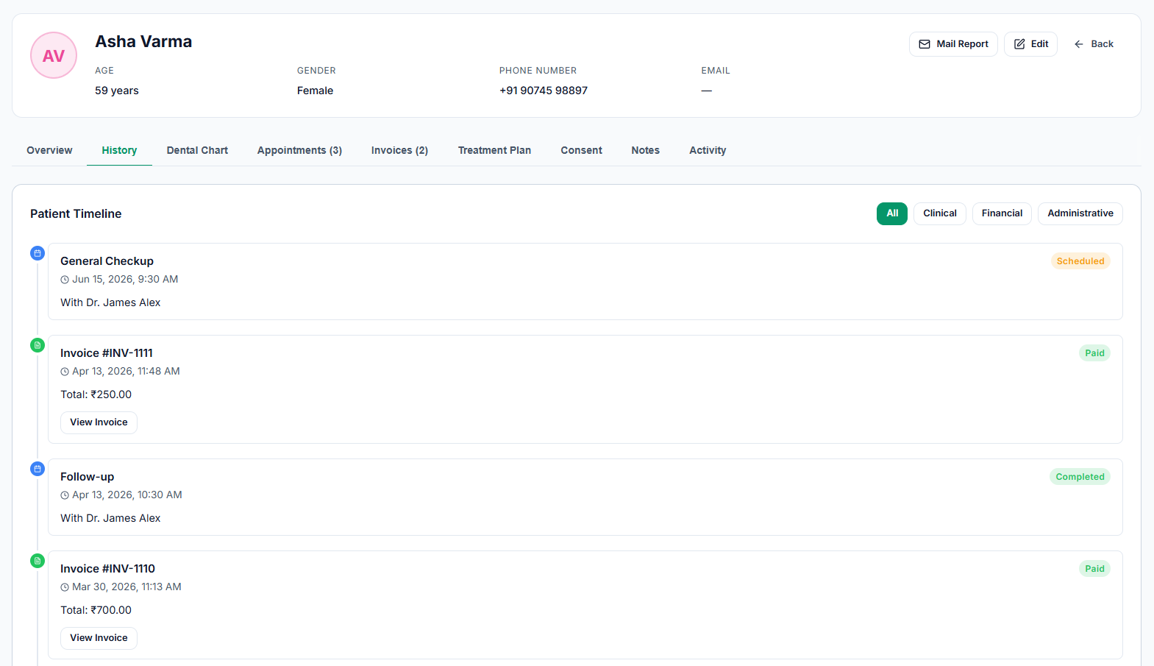The height and width of the screenshot is (666, 1154).
Task: Click the Invoice #INV-1110 title
Action: click(x=107, y=569)
